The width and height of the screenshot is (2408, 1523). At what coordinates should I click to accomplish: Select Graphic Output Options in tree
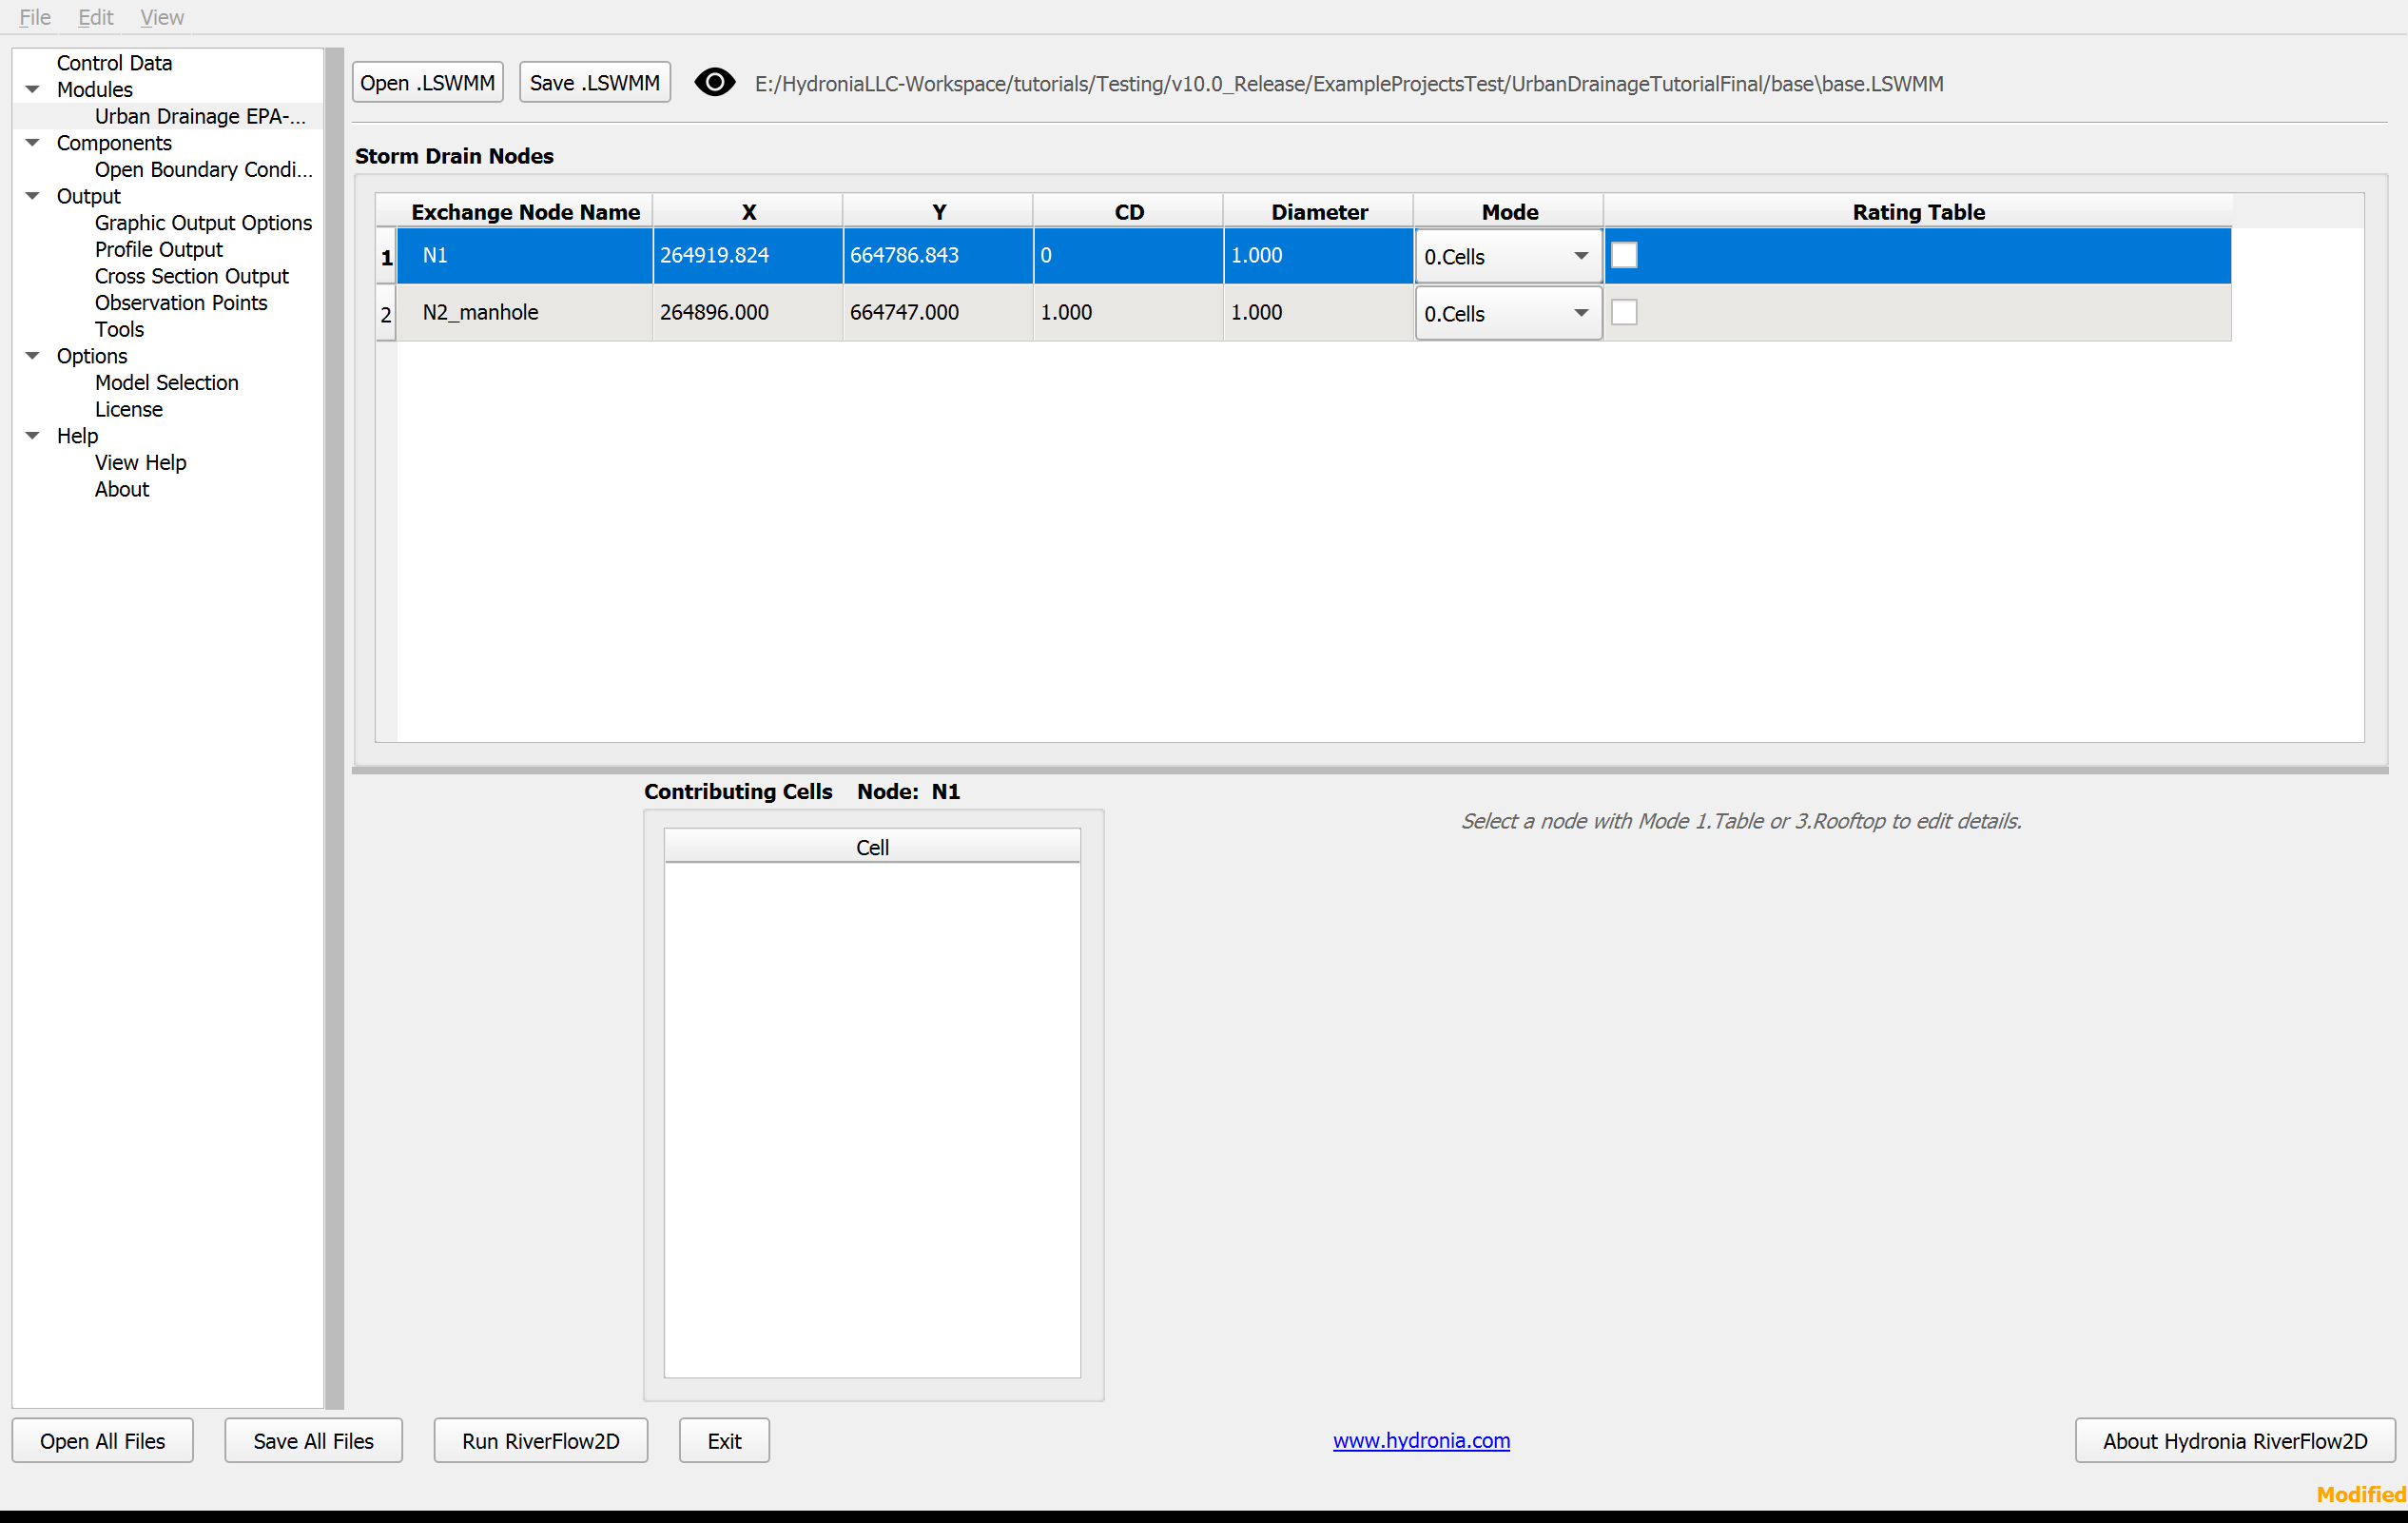pos(203,223)
